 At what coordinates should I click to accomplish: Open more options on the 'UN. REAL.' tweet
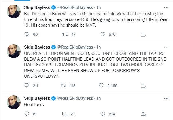(x=166, y=47)
